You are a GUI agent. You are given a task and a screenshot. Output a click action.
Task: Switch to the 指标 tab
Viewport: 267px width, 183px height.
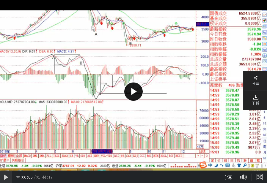[x=3, y=156]
